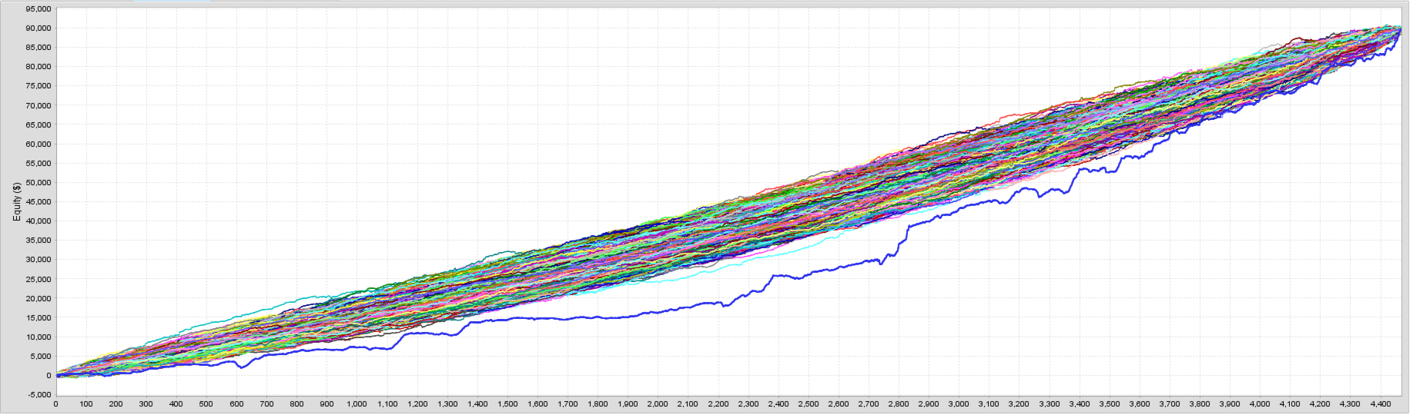Click the Equity ($) axis title
Image resolution: width=1413 pixels, height=415 pixels.
pos(16,202)
